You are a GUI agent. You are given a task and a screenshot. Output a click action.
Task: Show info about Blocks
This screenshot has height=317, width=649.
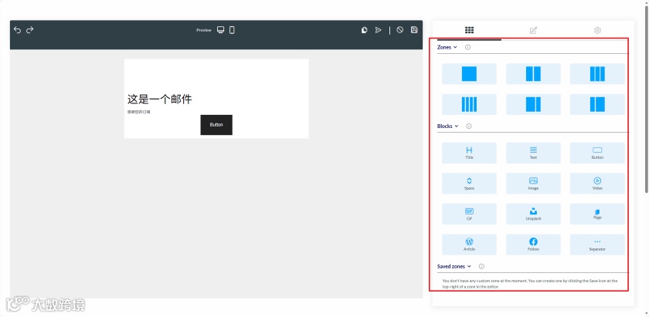(468, 126)
